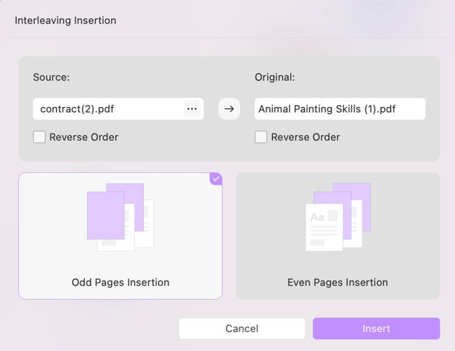Viewport: 455px width, 351px height.
Task: Click the Even Pages Insertion illustration
Action: (338, 217)
